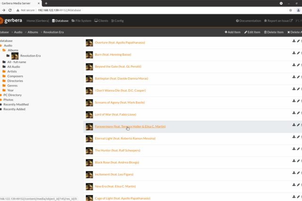
Task: Edit the Forevermore entry
Action: pyautogui.click(x=298, y=125)
